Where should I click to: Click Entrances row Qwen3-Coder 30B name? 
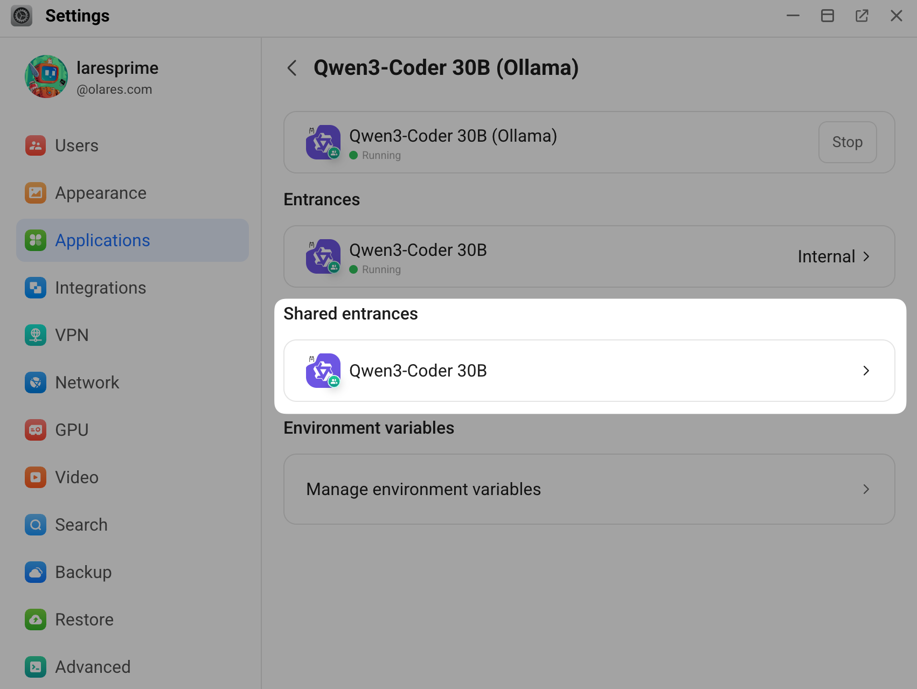point(418,250)
